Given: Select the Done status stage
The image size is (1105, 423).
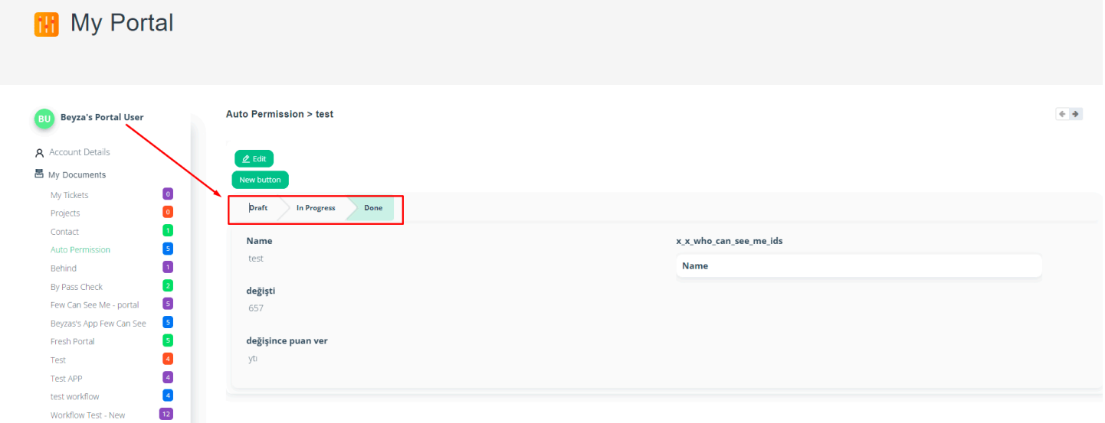Looking at the screenshot, I should (x=373, y=208).
